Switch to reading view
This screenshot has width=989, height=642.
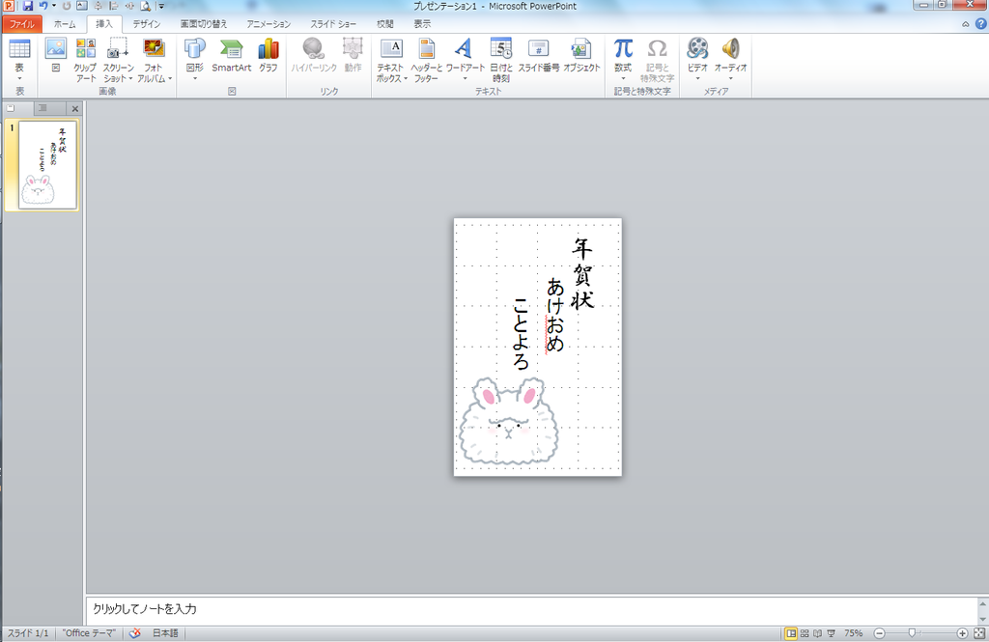[817, 633]
